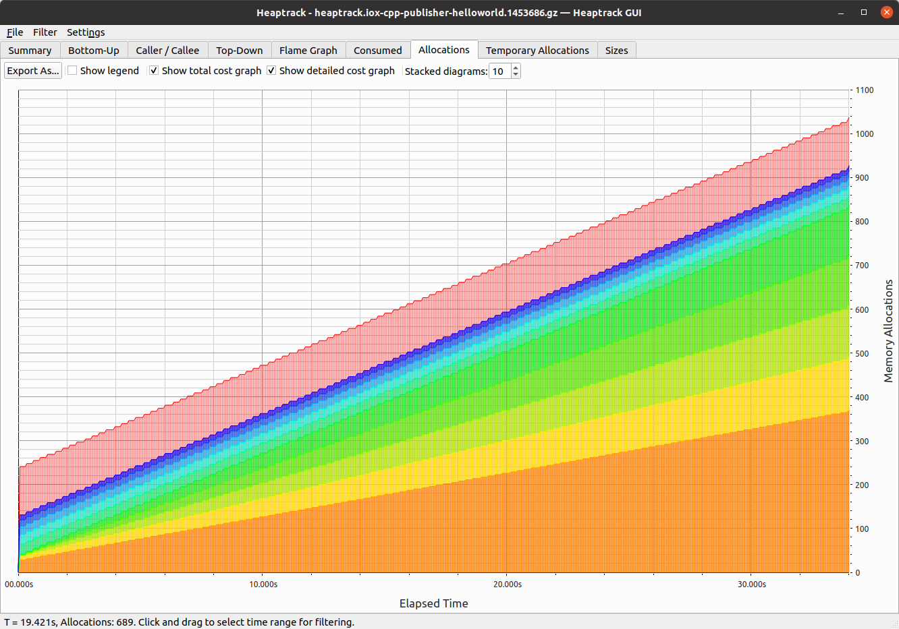Switch to the Sizes tab
This screenshot has height=629, width=899.
(616, 50)
